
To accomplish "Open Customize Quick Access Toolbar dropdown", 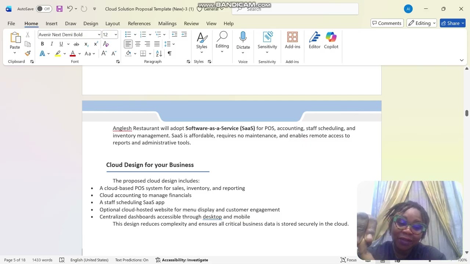I will pos(94,9).
